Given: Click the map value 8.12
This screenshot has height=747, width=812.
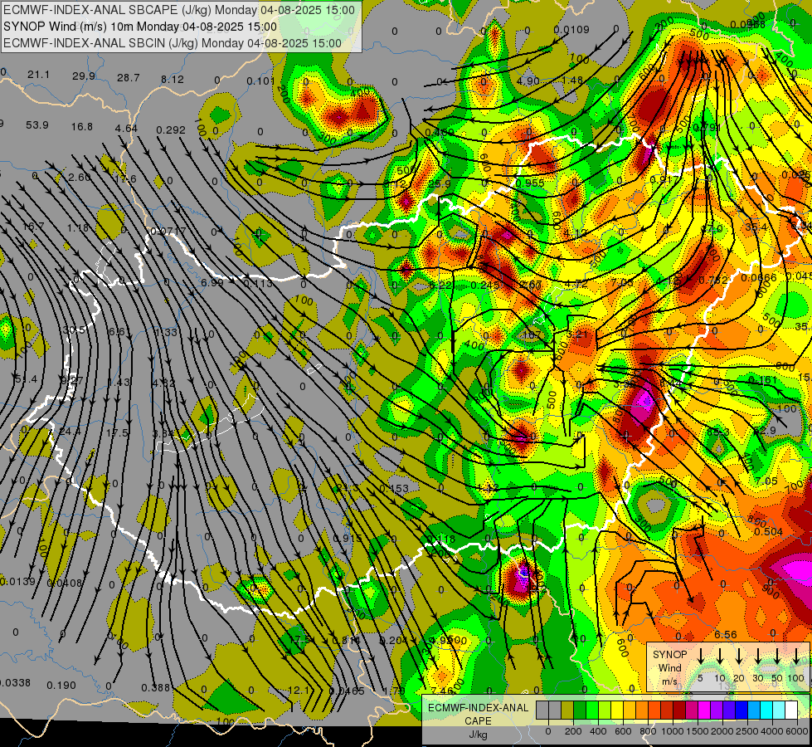Looking at the screenshot, I should (x=172, y=80).
